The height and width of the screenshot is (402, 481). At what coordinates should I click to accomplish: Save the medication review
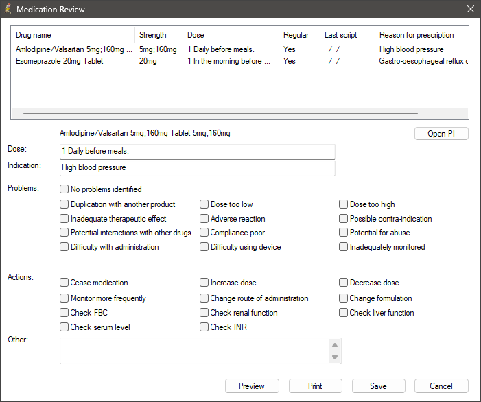pos(378,386)
